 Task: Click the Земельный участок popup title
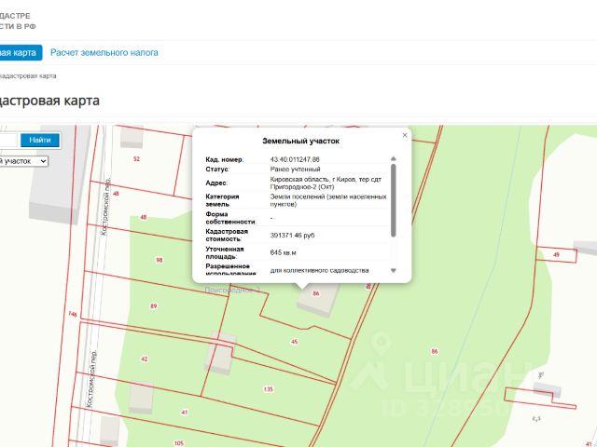pyautogui.click(x=300, y=141)
